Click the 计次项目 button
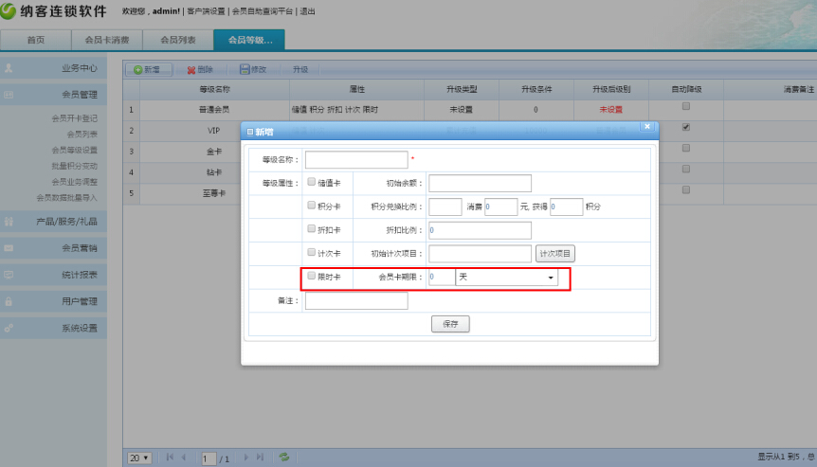Image resolution: width=817 pixels, height=467 pixels. 555,254
